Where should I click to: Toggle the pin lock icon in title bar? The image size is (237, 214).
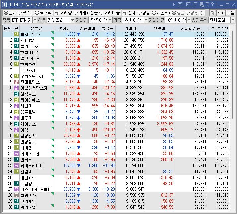click(x=202, y=5)
